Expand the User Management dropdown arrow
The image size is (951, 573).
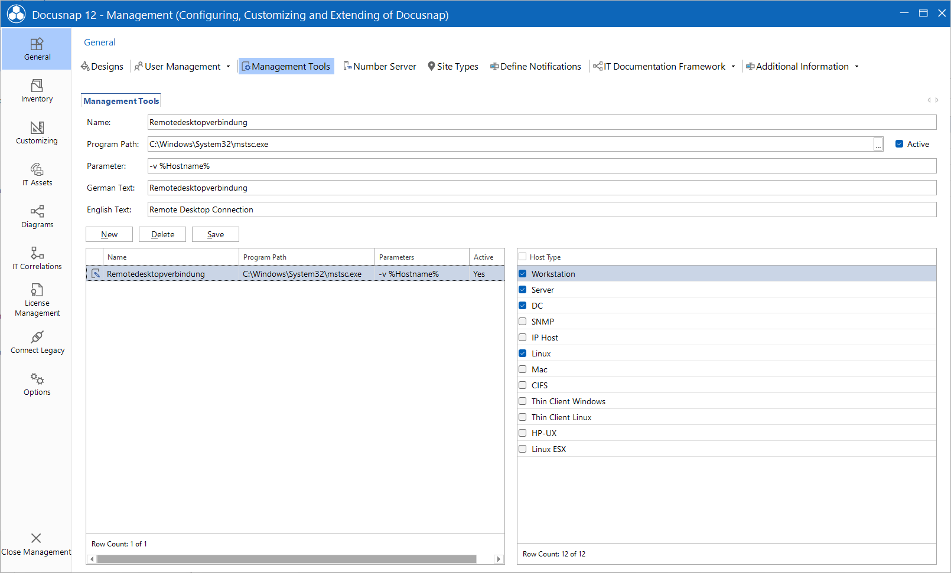click(228, 67)
